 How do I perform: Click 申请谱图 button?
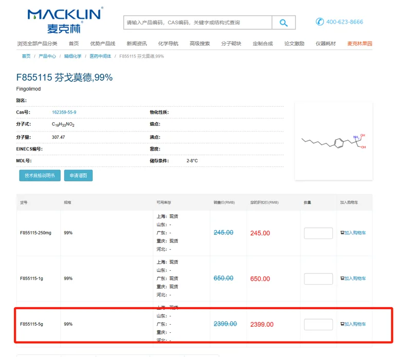(79, 175)
